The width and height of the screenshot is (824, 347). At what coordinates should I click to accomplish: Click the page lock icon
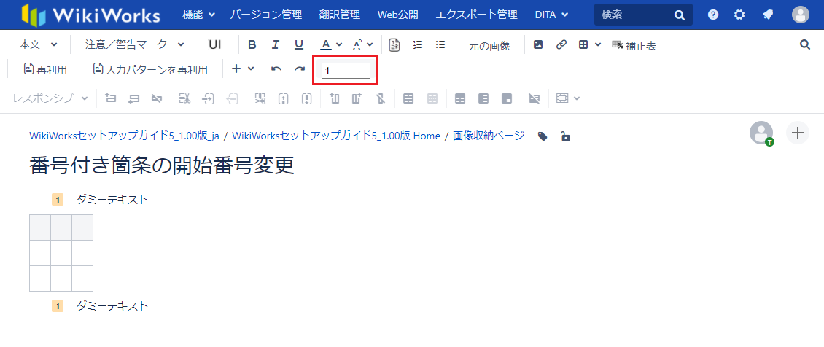coord(565,136)
